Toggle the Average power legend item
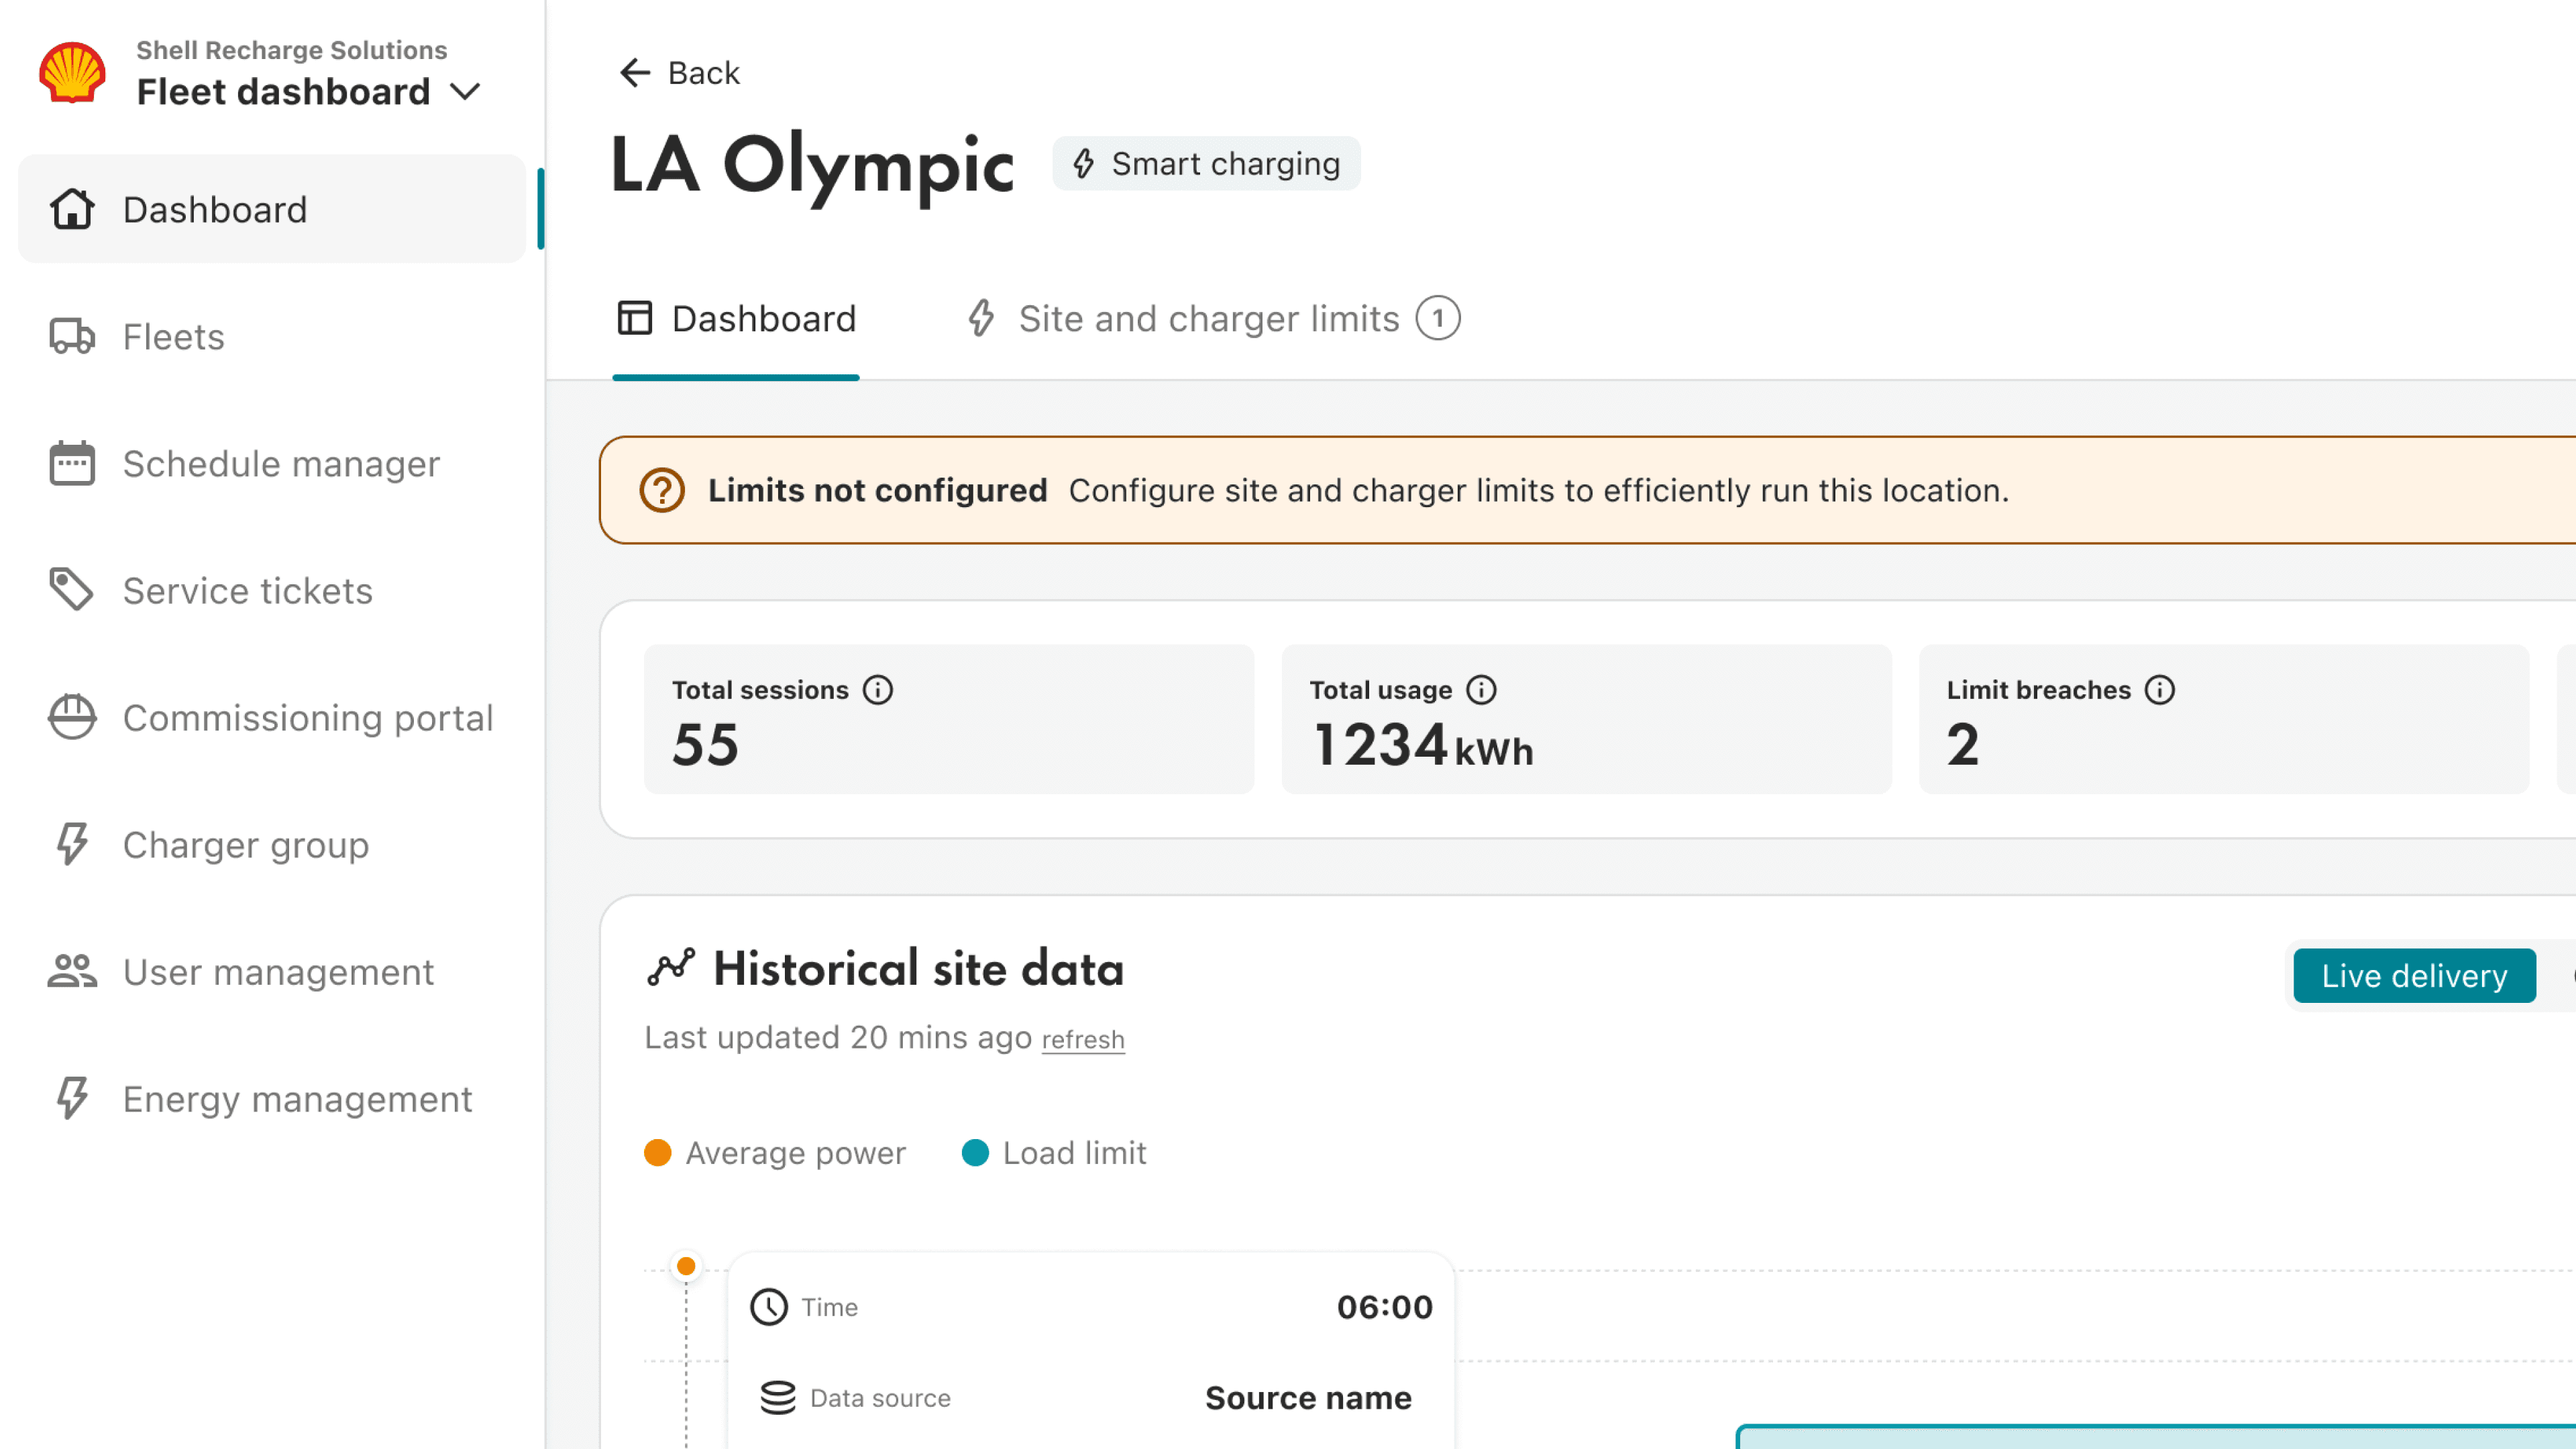Image resolution: width=2576 pixels, height=1449 pixels. 775,1153
